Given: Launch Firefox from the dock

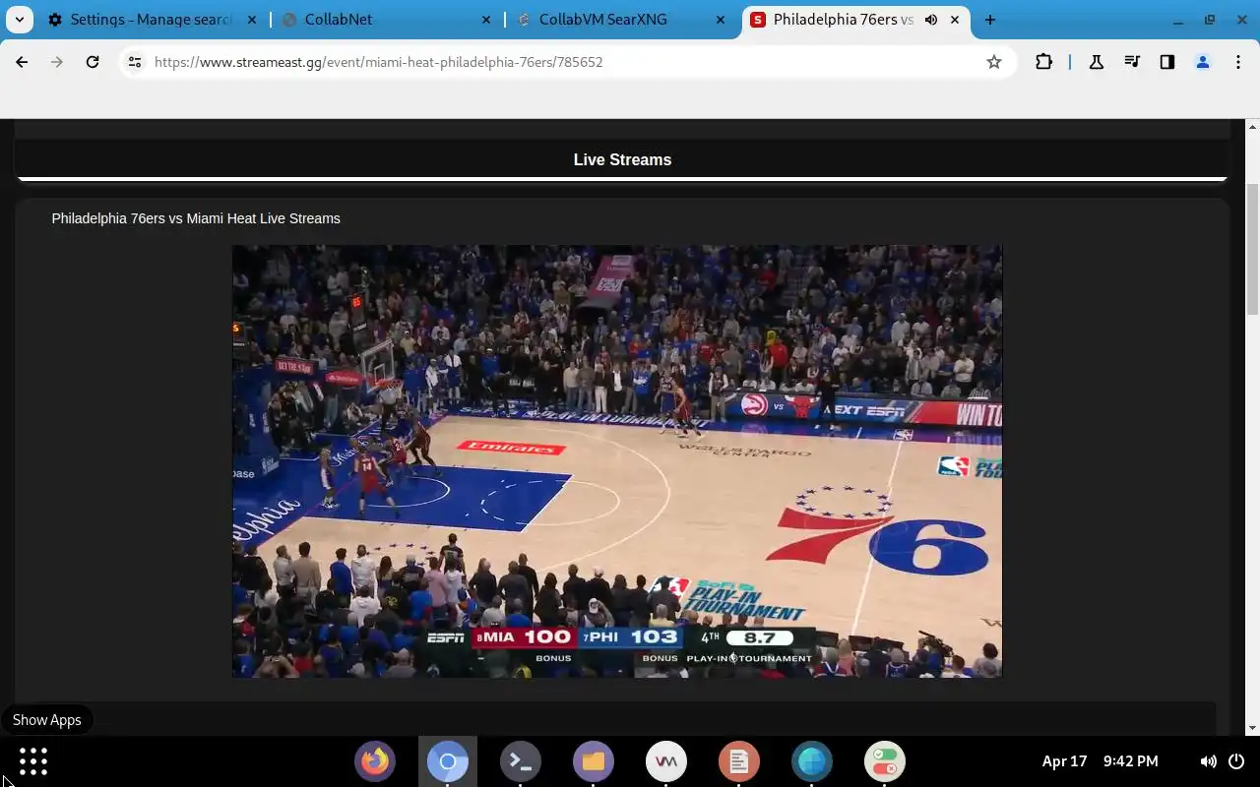Looking at the screenshot, I should pos(375,761).
